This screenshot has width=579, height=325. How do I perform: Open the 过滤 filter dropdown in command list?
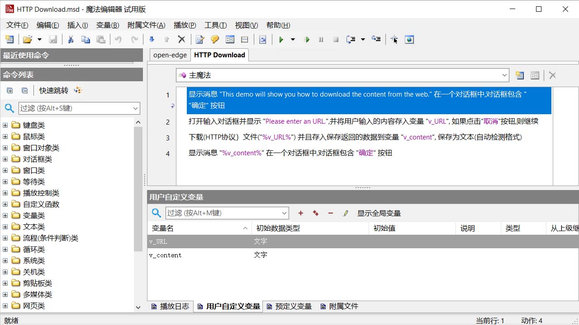click(x=134, y=108)
